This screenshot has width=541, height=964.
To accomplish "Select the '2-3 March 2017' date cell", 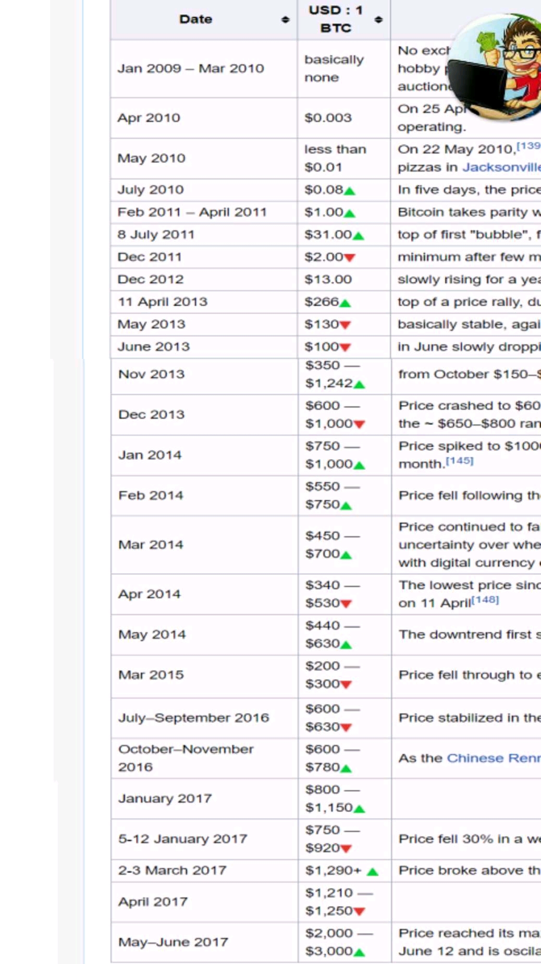I will tap(204, 871).
